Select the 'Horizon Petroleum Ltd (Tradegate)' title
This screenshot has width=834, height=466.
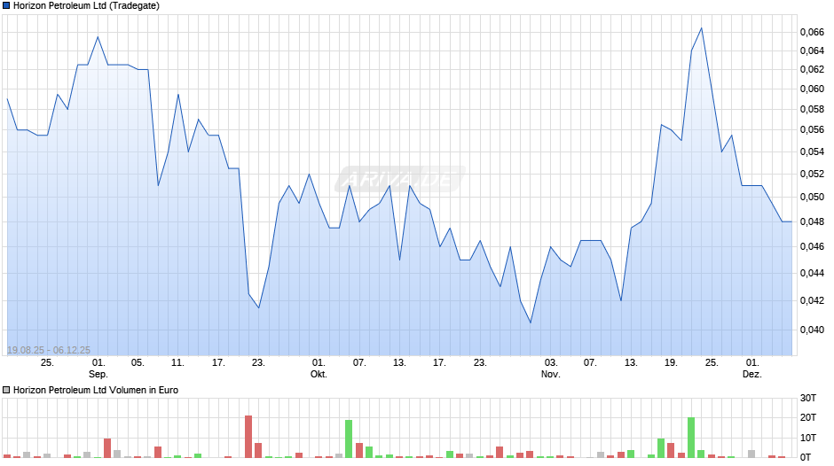[86, 6]
